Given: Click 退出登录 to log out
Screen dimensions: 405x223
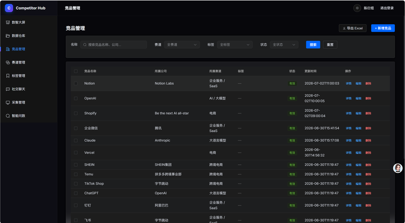Looking at the screenshot, I should click(387, 8).
